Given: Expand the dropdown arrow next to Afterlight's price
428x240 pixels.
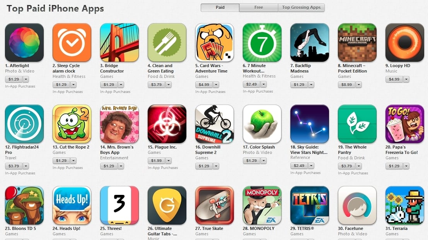Looking at the screenshot, I should (26, 79).
